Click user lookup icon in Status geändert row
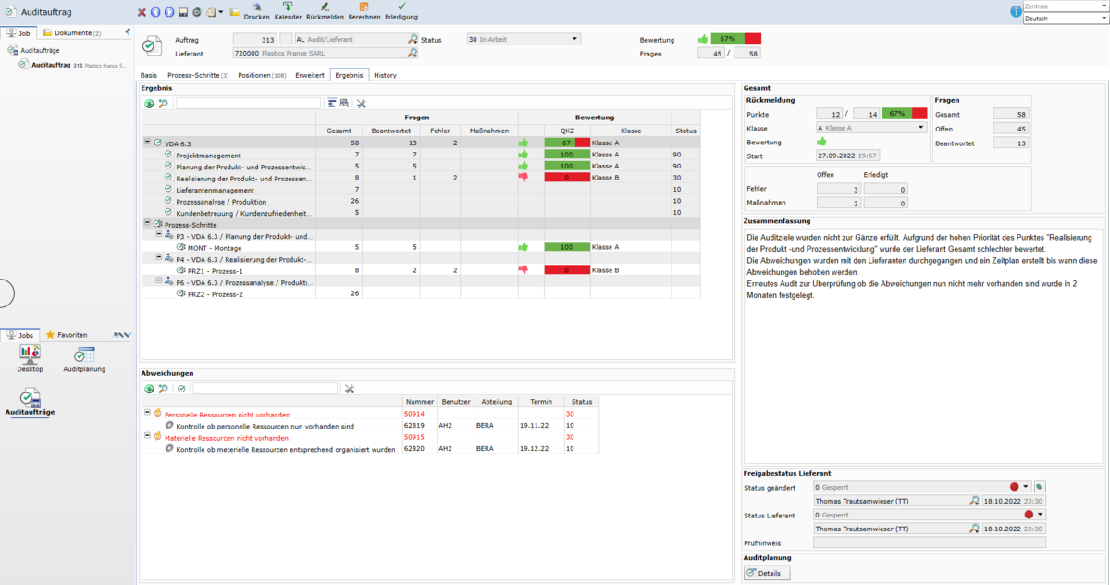Viewport: 1110px width, 585px height. pos(974,501)
